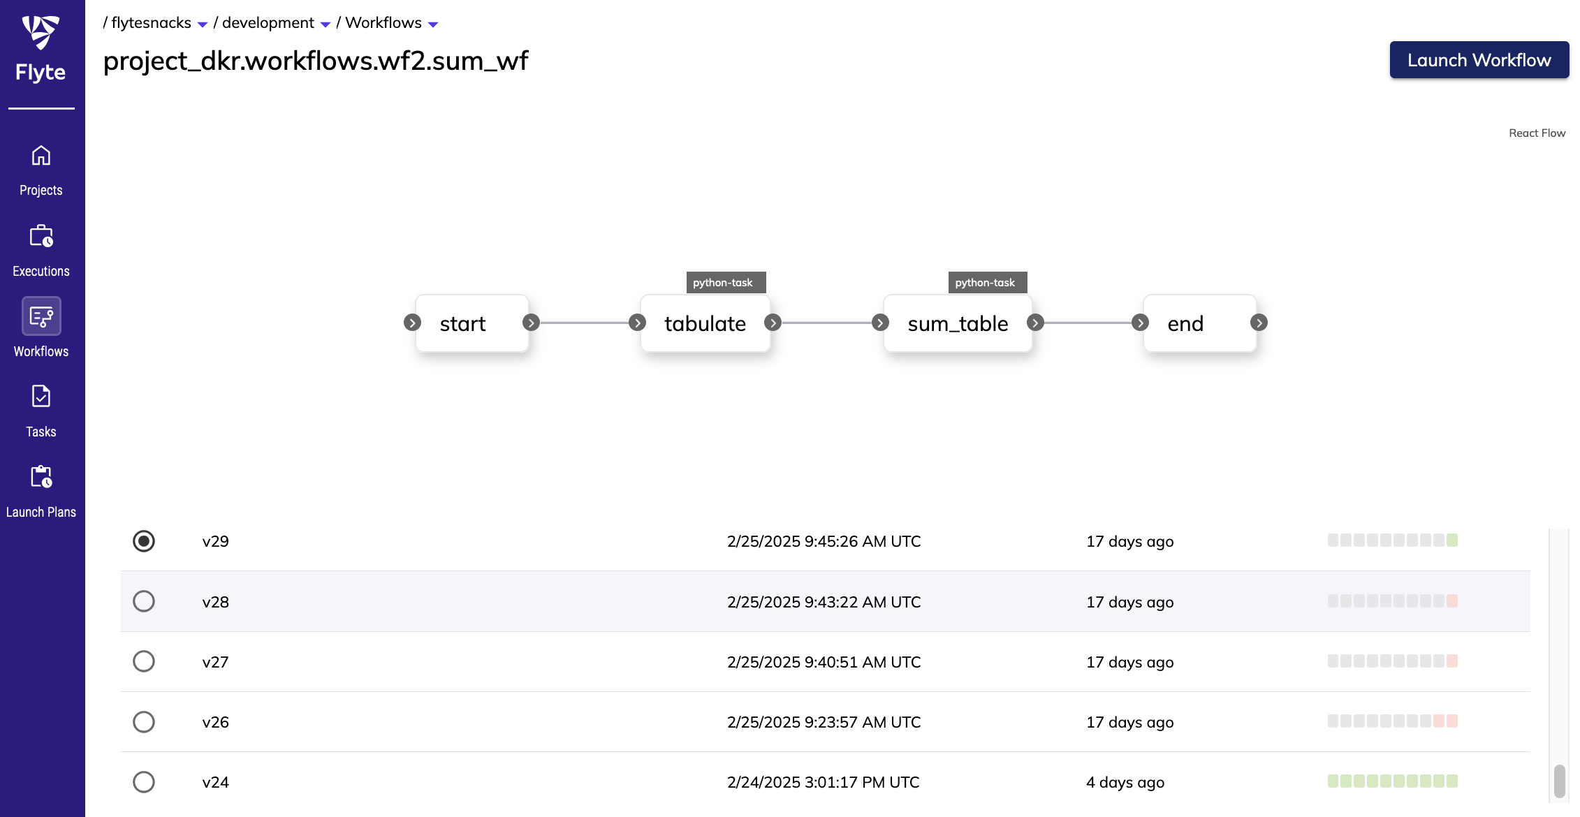Open the React Flow attribution link

pyautogui.click(x=1537, y=133)
